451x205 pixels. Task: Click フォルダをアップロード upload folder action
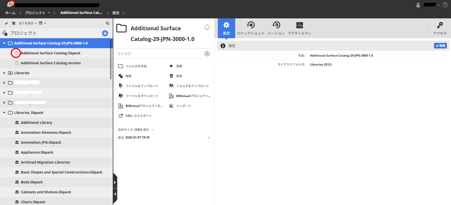click(189, 86)
